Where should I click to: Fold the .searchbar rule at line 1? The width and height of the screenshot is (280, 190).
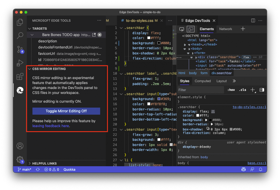coord(121,28)
